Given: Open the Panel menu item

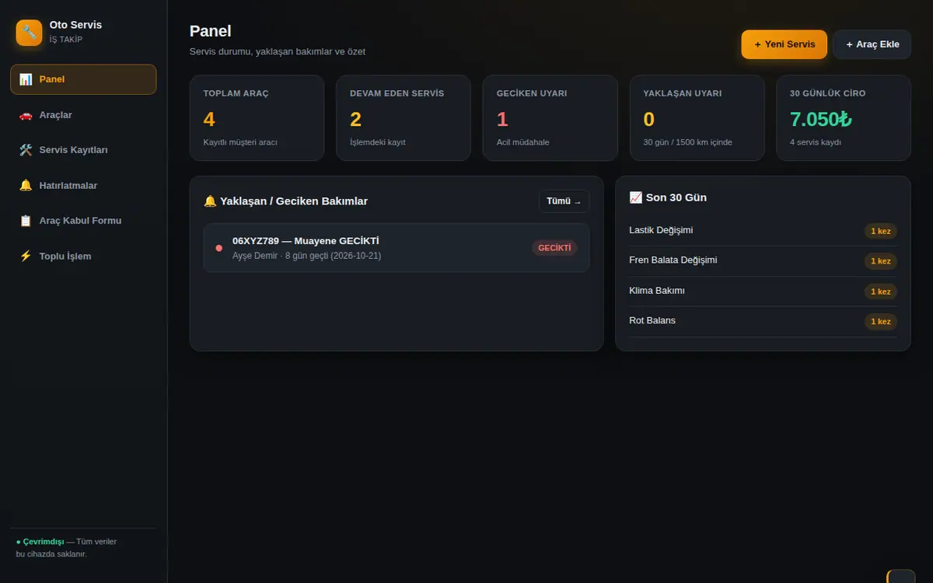Looking at the screenshot, I should (83, 79).
